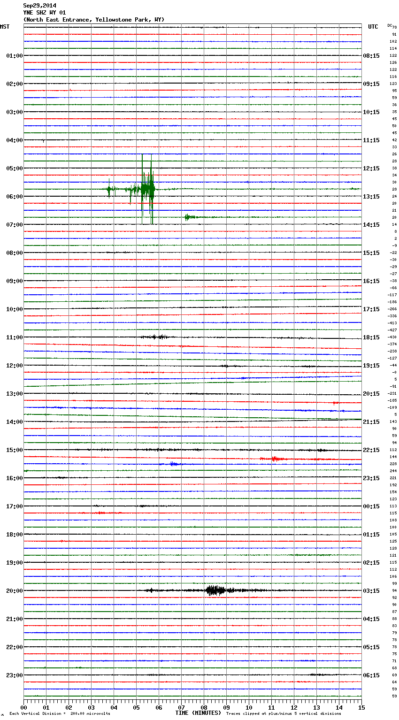The height and width of the screenshot is (720, 399).
Task: Click the "North East Entrance, Yellowstone Park, WY" title
Action: pyautogui.click(x=94, y=20)
